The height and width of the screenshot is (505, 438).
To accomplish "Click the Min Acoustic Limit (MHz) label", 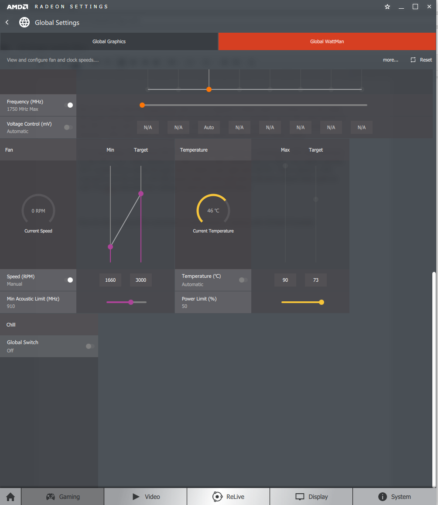I will click(33, 299).
